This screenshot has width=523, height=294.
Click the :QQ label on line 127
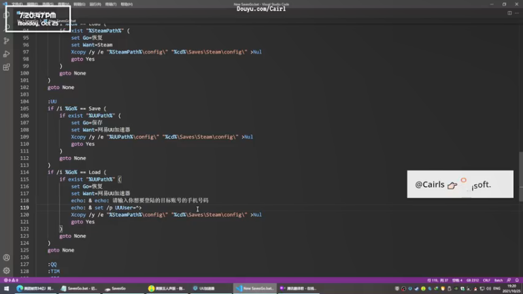52,265
